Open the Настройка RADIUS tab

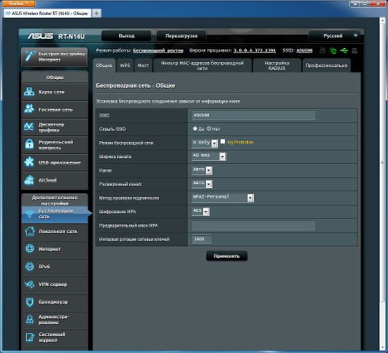277,66
